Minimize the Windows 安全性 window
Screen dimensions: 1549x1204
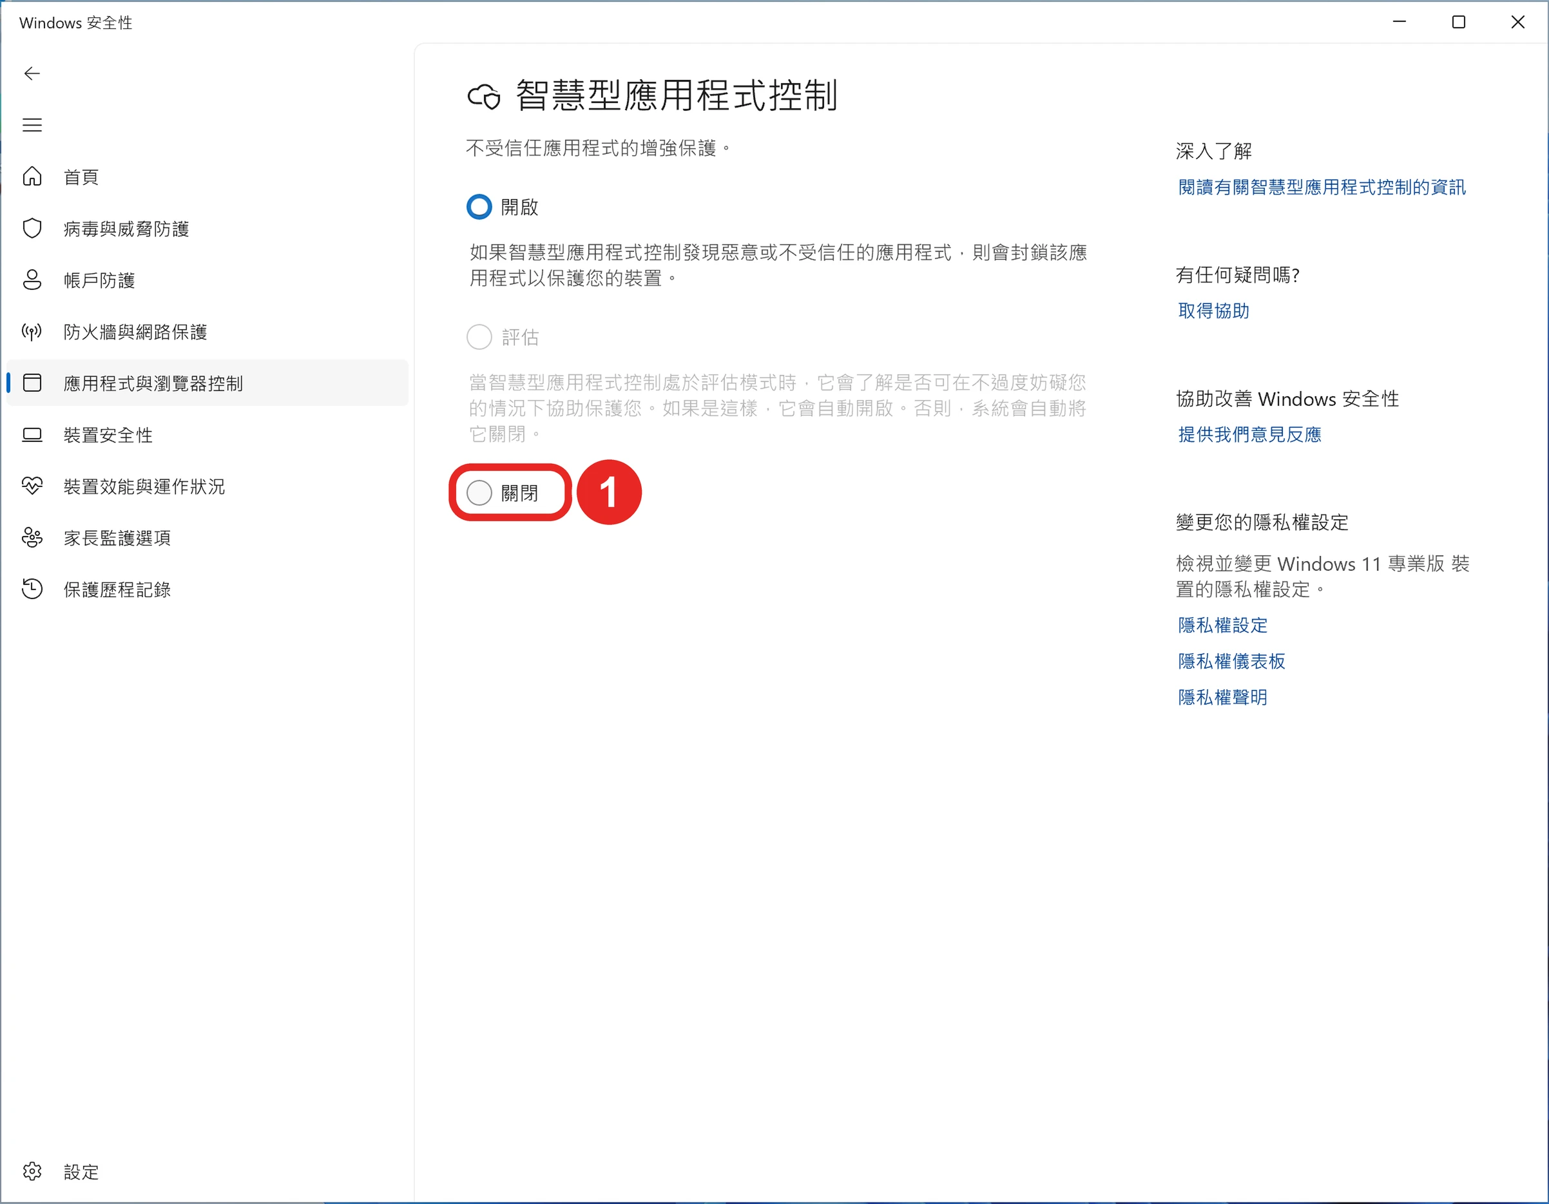(1400, 22)
